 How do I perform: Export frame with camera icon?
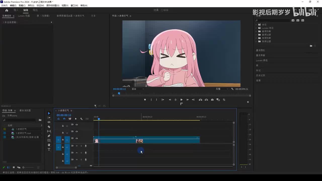pyautogui.click(x=212, y=100)
